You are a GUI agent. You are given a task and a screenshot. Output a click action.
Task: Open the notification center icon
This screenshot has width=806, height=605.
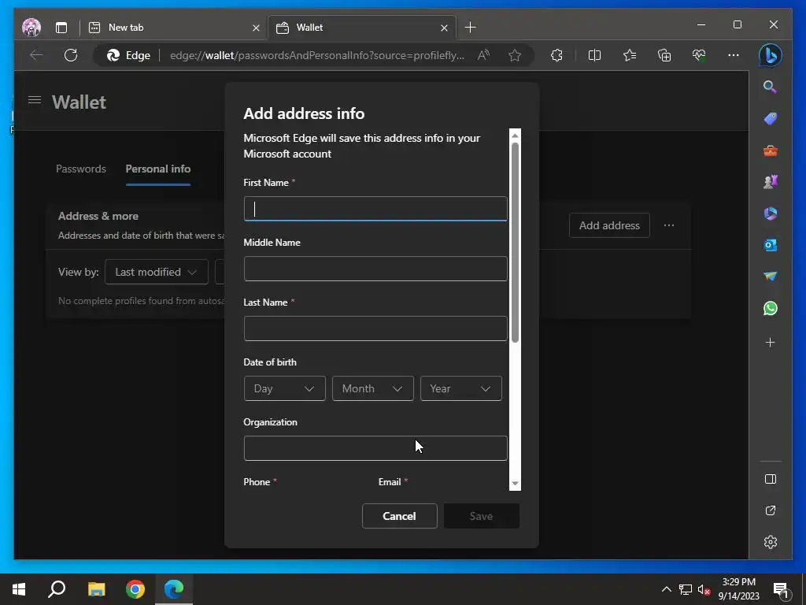[781, 589]
